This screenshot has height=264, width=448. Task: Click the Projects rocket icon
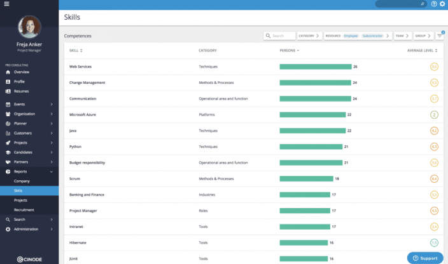[x=8, y=143]
